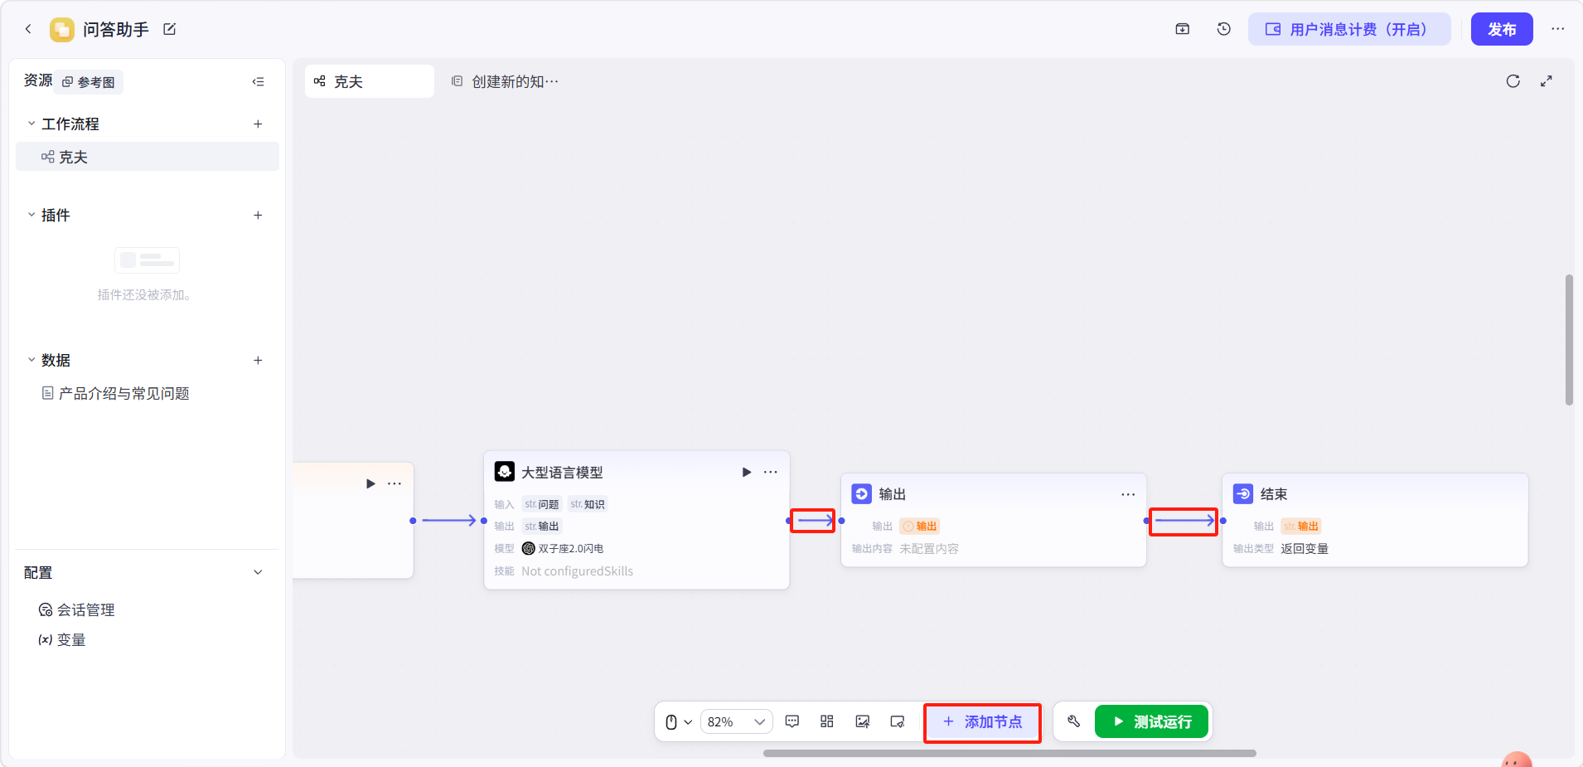Viewport: 1583px width, 767px height.
Task: Run the partially visible left node
Action: click(370, 483)
